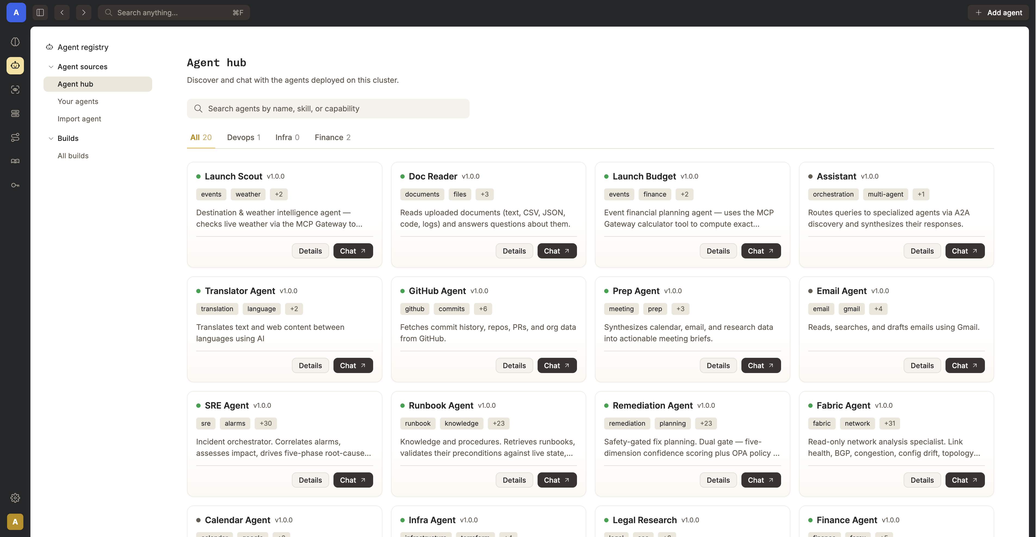Open the brain icon in sidebar
This screenshot has height=537, width=1036.
[15, 42]
